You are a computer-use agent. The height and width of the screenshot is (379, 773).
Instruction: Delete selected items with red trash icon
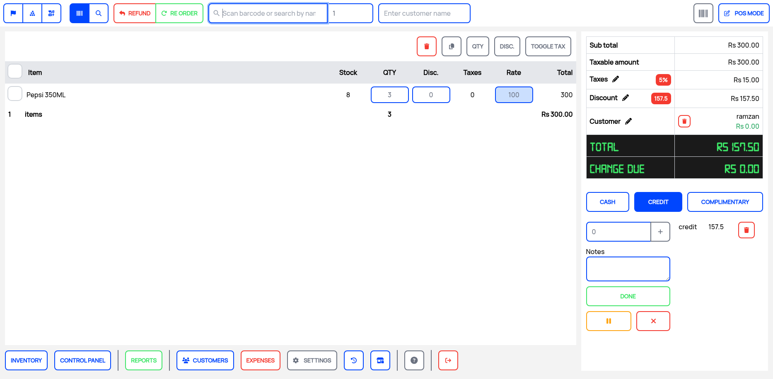(x=427, y=46)
